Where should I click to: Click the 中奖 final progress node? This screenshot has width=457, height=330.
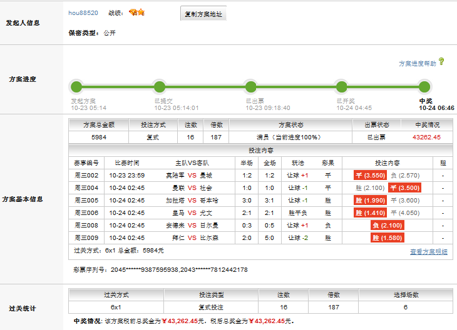point(424,86)
